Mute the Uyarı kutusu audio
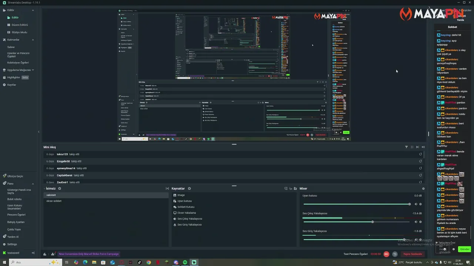This screenshot has width=474, height=266. click(x=416, y=204)
